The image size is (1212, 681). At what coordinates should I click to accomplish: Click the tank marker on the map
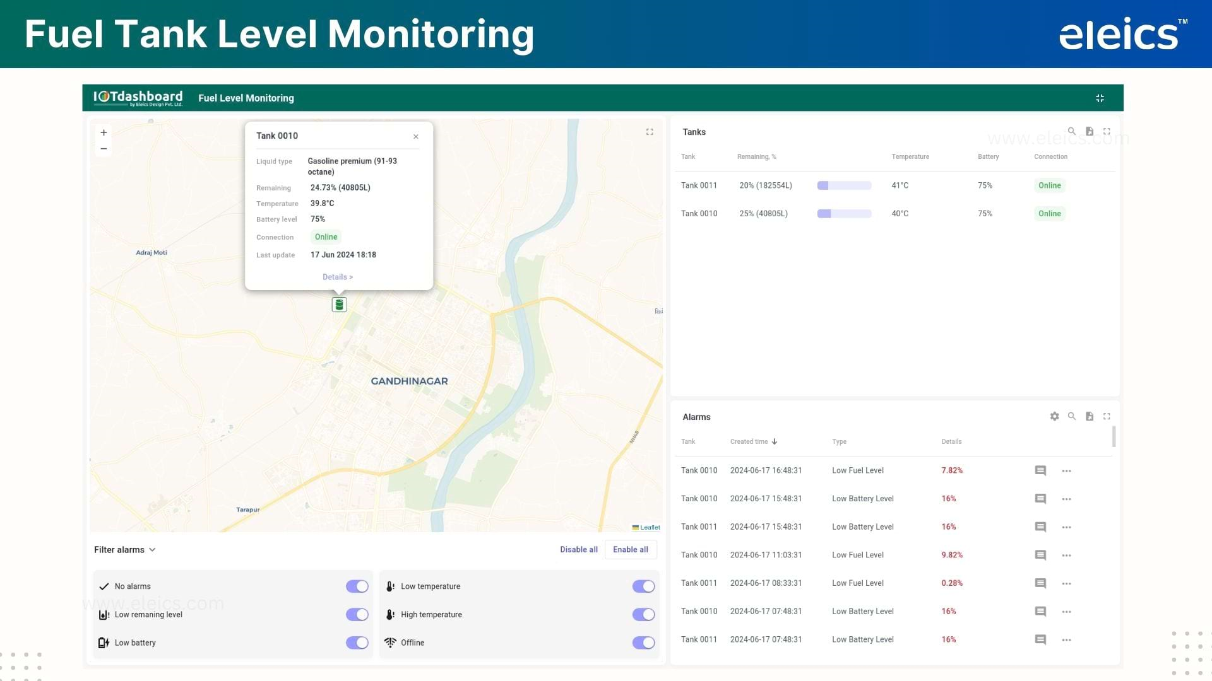click(x=340, y=305)
